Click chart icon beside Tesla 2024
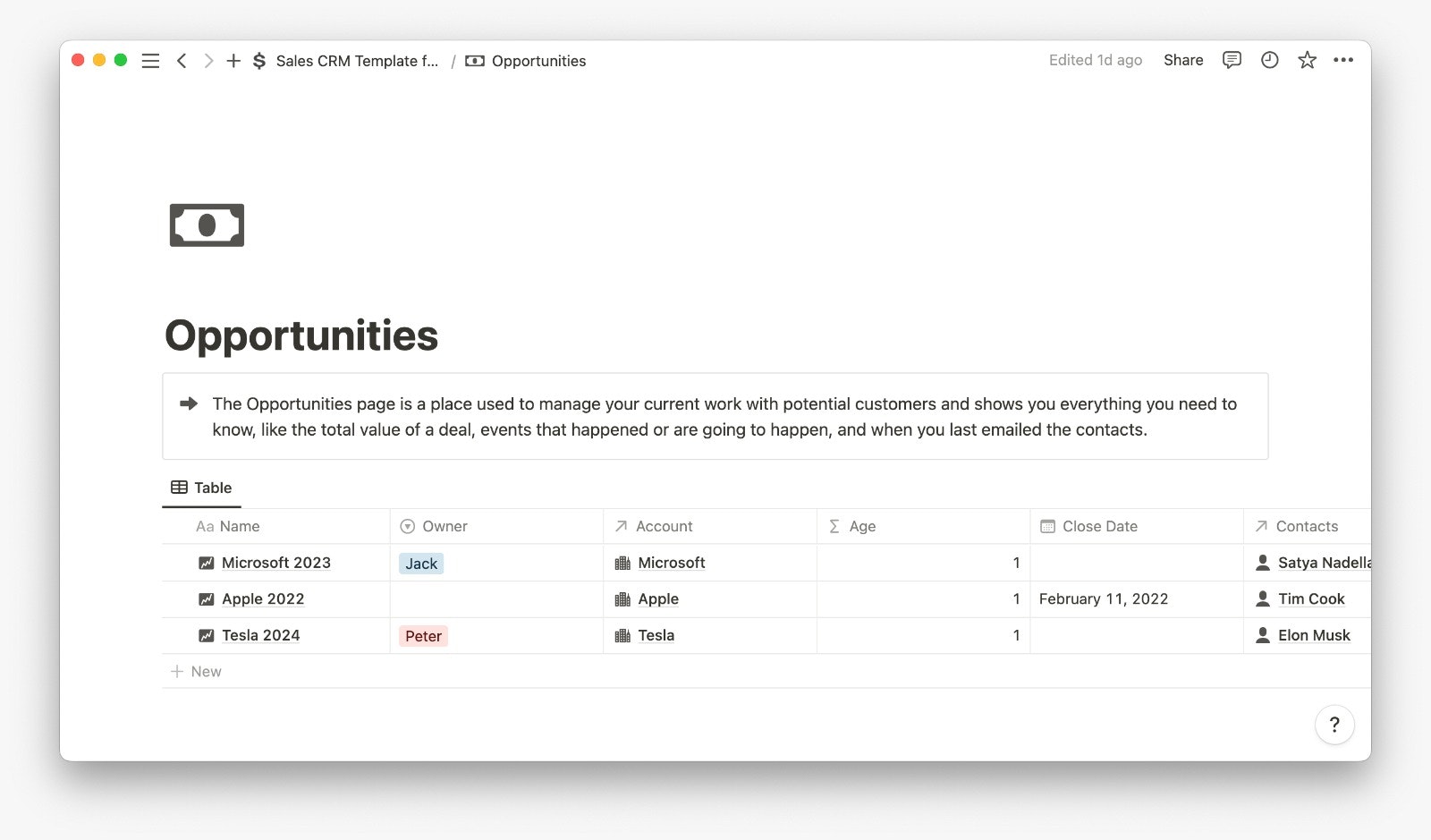 pyautogui.click(x=207, y=635)
